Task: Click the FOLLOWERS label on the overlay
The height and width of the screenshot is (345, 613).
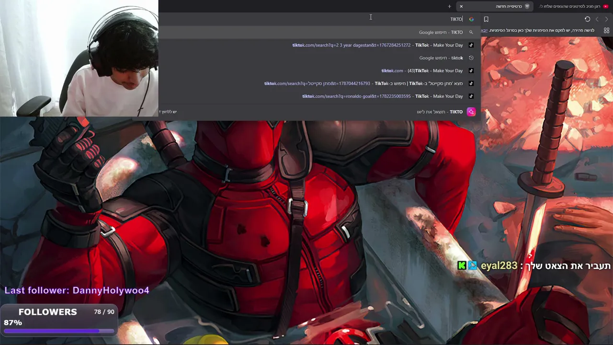Action: 47,312
